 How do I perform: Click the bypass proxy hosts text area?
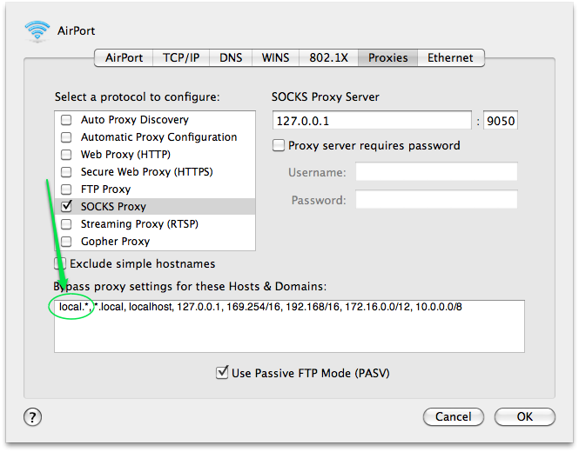(x=289, y=326)
